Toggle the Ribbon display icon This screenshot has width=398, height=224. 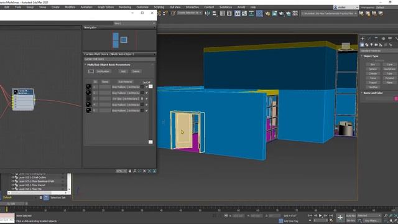click(x=238, y=14)
